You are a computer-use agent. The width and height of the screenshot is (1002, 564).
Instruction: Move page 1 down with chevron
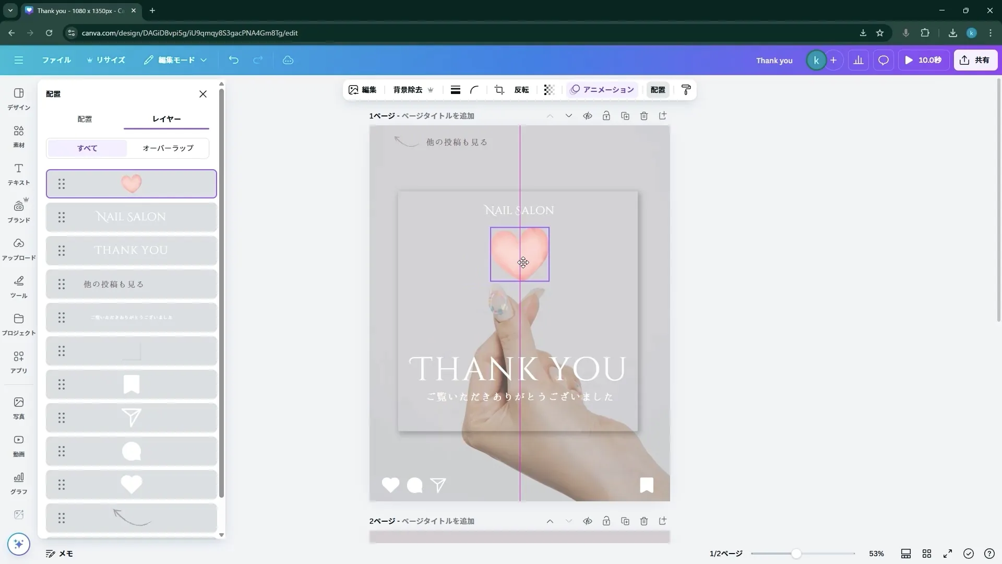[x=569, y=116]
